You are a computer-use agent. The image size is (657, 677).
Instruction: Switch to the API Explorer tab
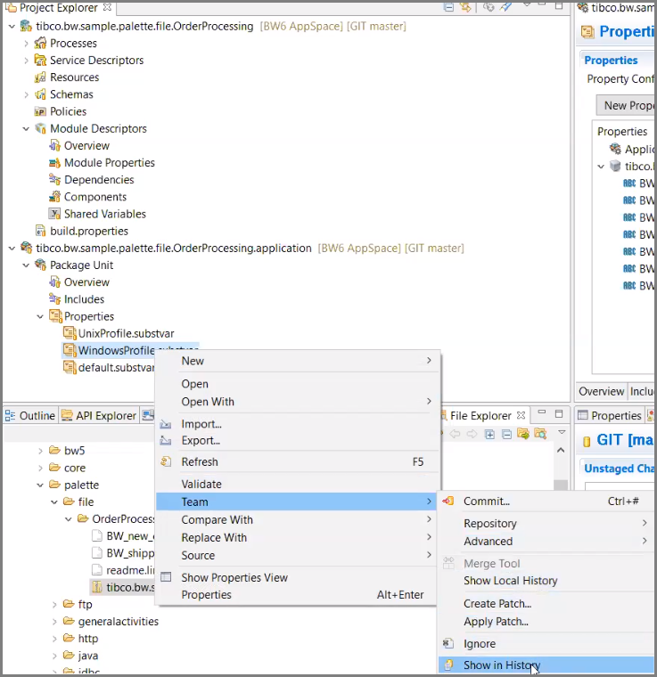(99, 415)
